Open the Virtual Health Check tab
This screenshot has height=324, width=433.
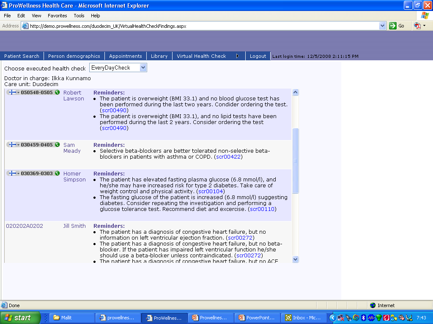(x=201, y=56)
